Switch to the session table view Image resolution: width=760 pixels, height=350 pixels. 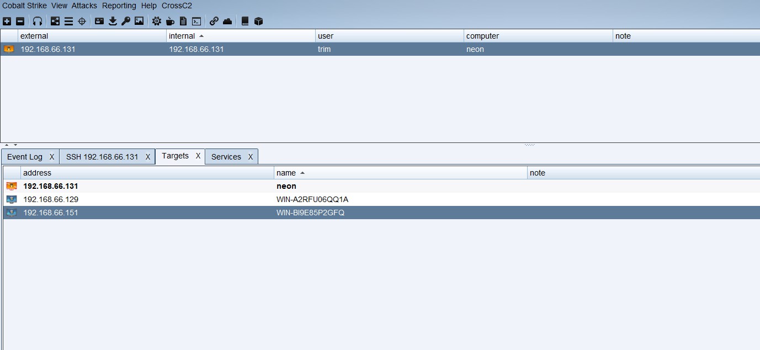click(x=68, y=21)
